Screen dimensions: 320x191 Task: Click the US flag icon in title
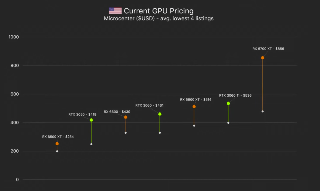tap(115, 11)
